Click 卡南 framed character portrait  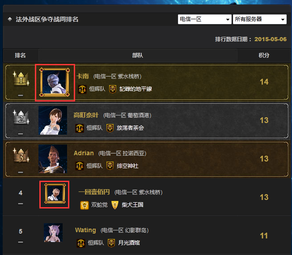[55, 82]
